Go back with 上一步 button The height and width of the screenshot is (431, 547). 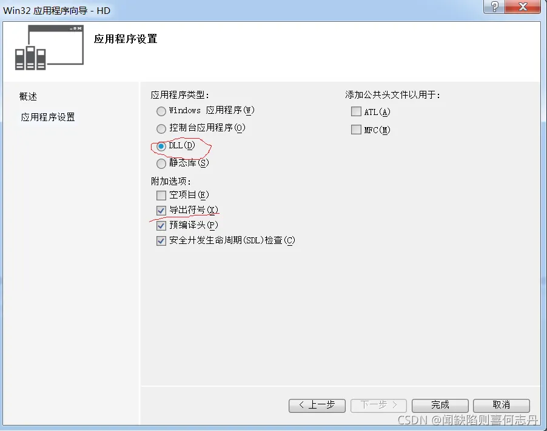317,405
